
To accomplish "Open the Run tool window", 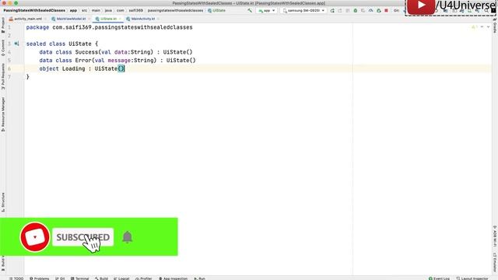I will [x=199, y=278].
